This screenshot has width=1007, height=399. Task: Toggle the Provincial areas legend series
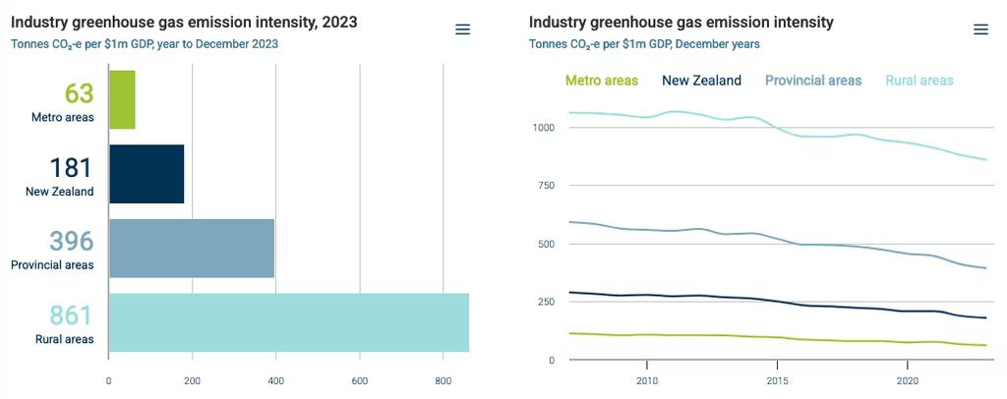[813, 81]
